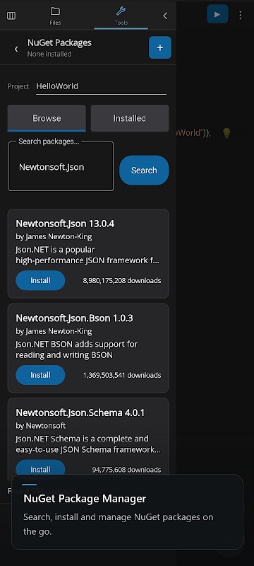Open the HelloWorld project selector
The height and width of the screenshot is (566, 254).
101,86
